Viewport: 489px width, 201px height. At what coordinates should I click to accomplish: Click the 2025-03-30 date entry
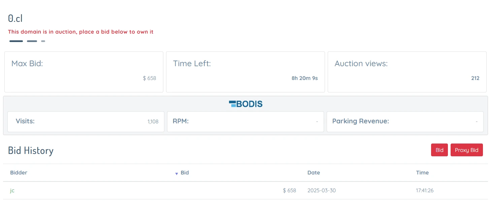pyautogui.click(x=321, y=191)
